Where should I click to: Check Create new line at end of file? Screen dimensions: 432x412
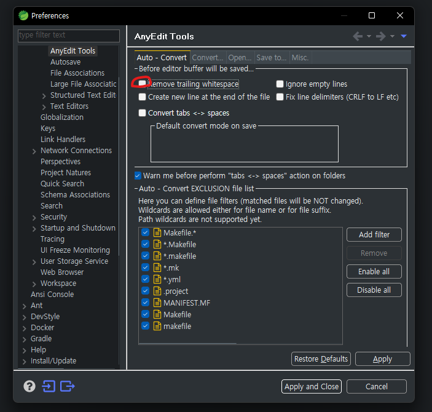coord(142,97)
